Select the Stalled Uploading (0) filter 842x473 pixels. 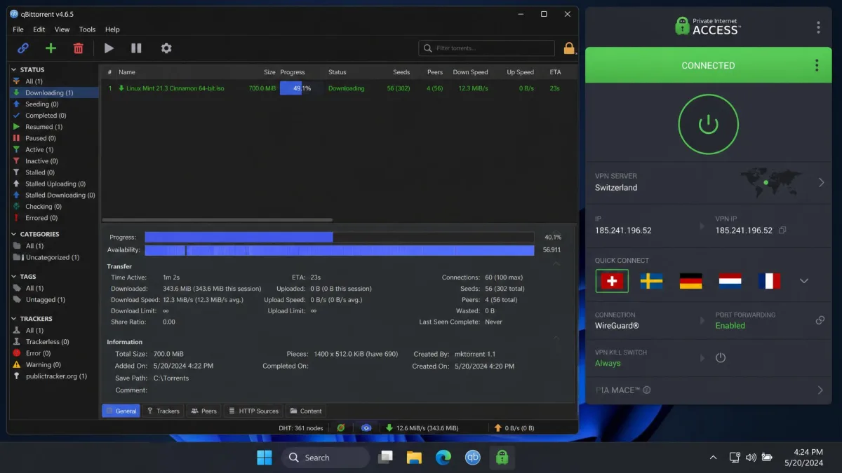tap(54, 184)
